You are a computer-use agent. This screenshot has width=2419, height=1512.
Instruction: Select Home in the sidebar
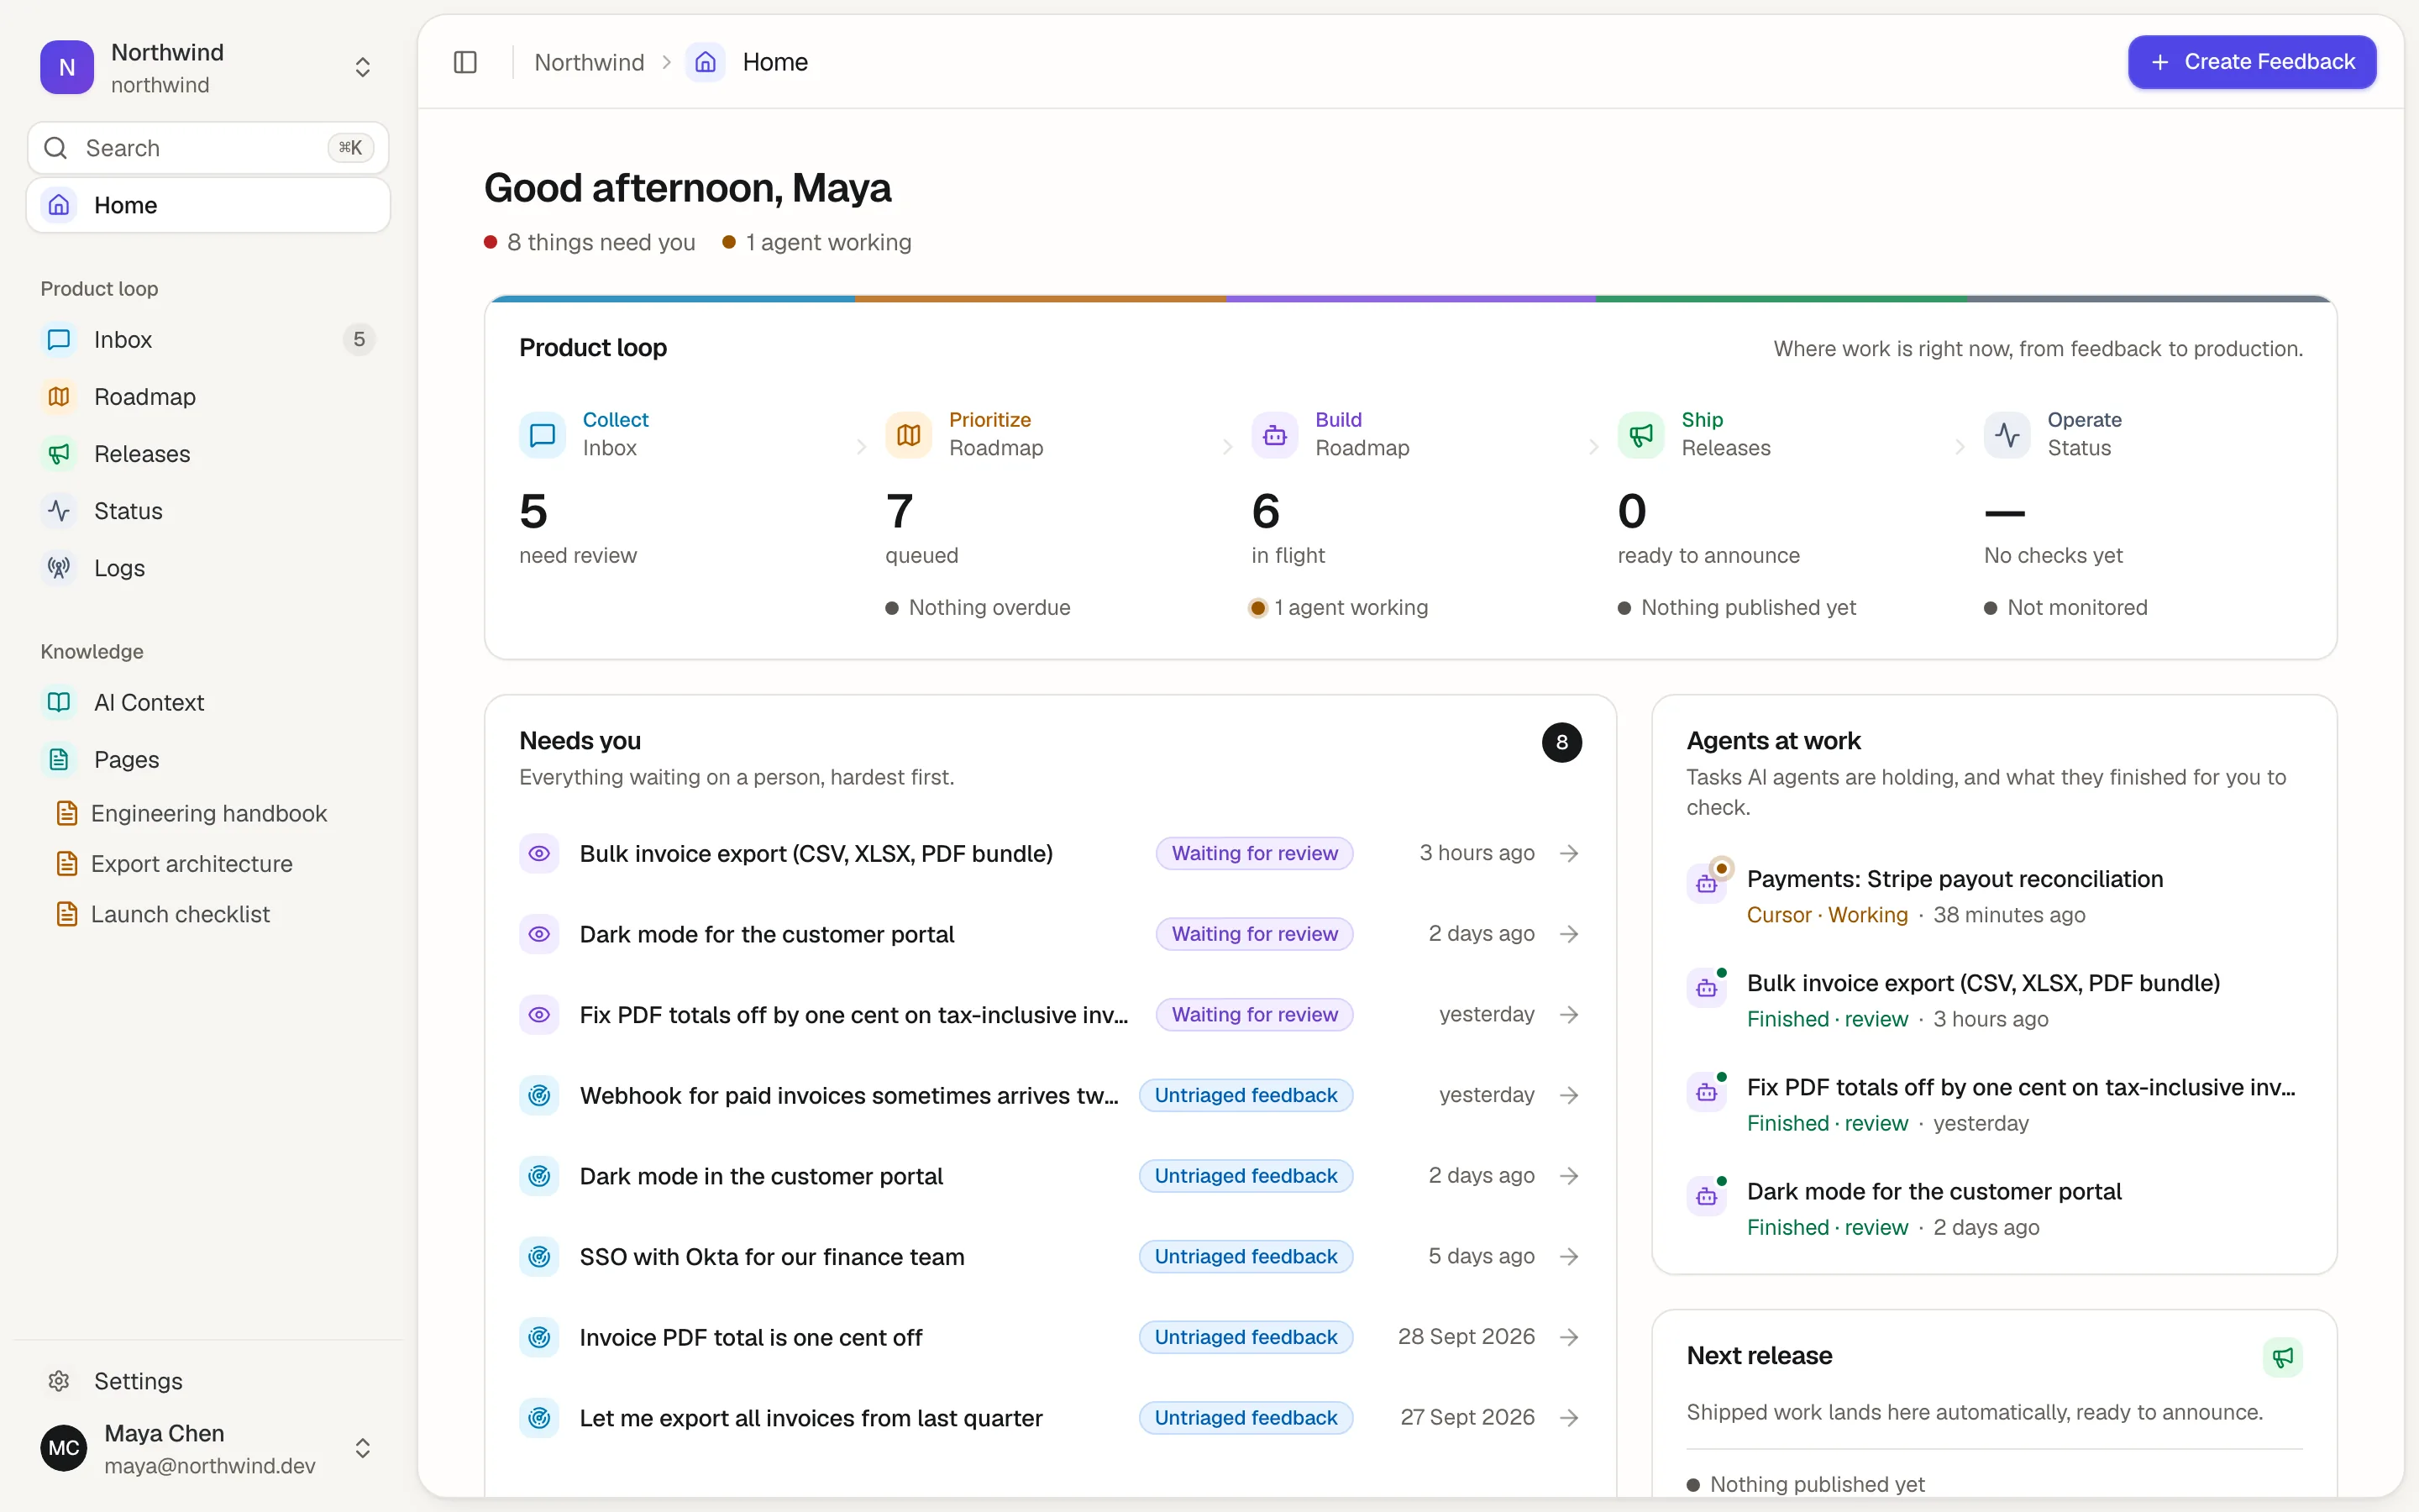(x=208, y=205)
